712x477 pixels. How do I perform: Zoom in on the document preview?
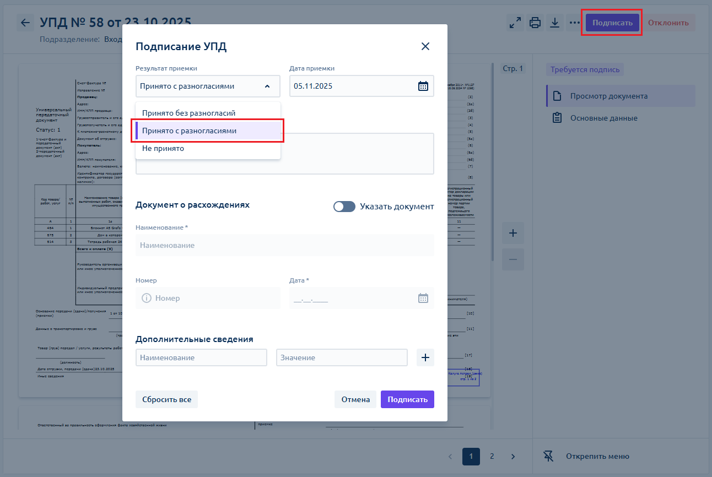tap(513, 233)
